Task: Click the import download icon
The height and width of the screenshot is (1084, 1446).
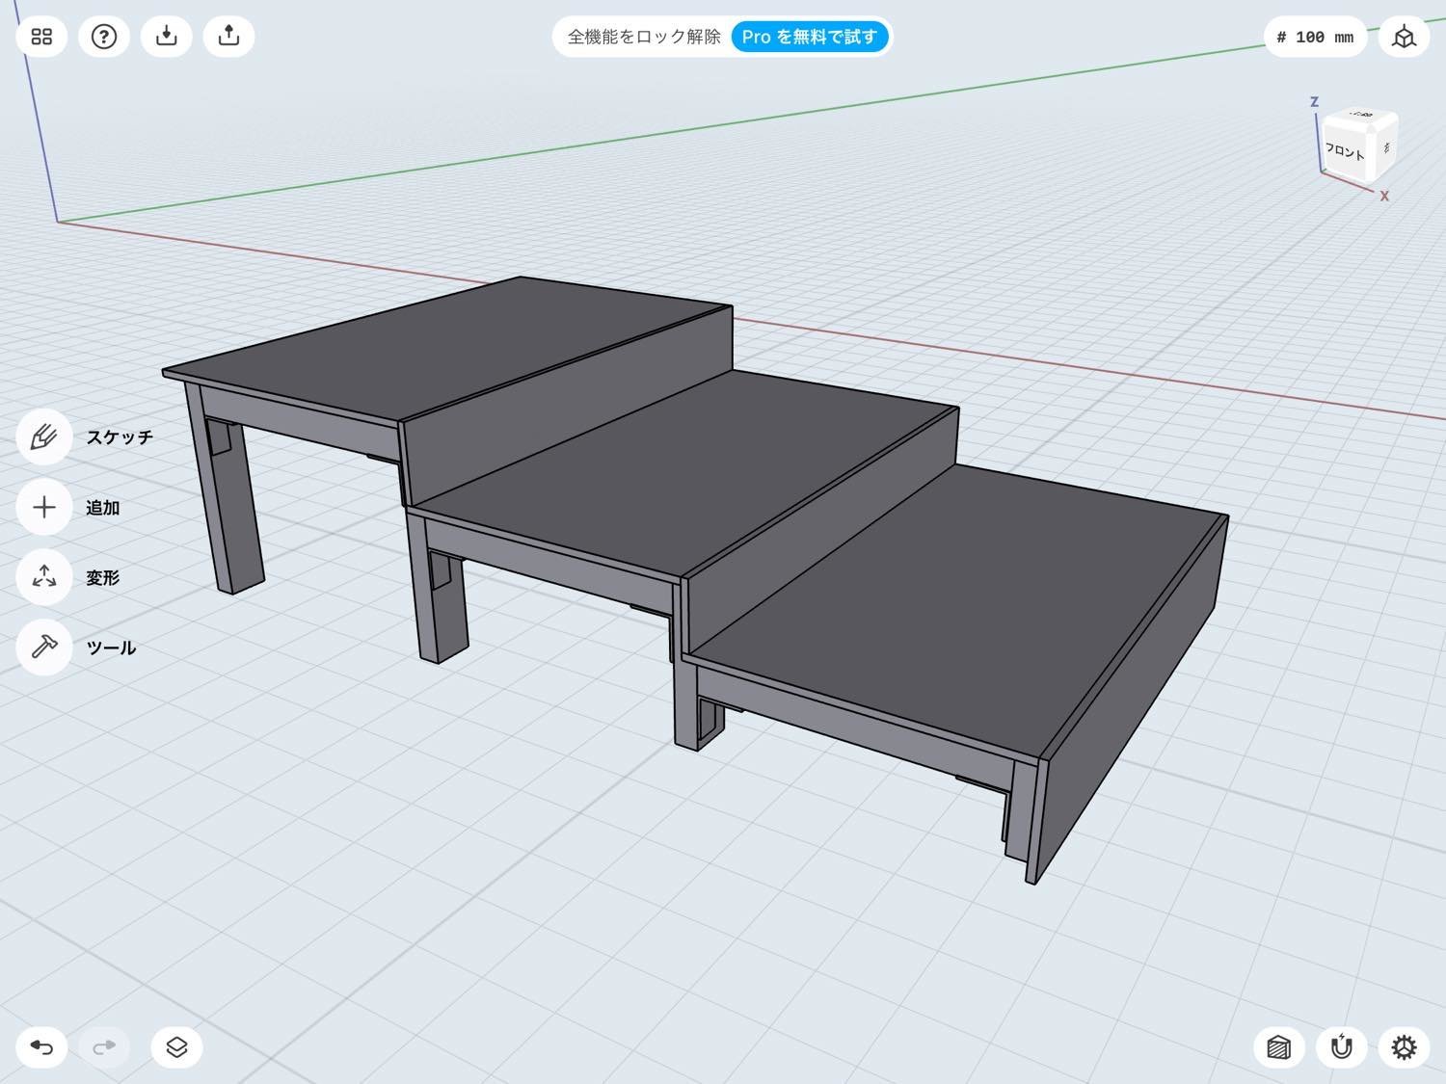Action: [167, 37]
